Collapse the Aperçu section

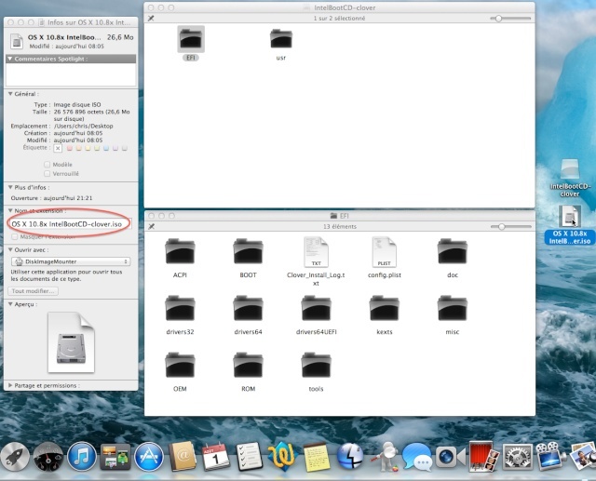(x=10, y=304)
